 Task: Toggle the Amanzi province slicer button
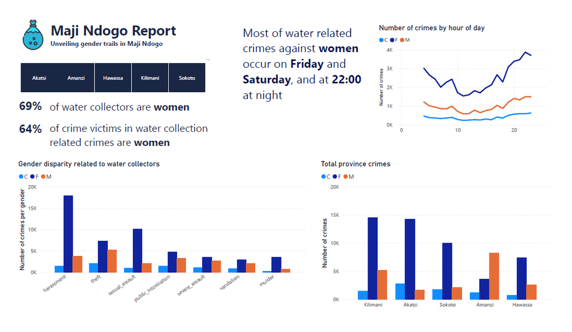tap(76, 78)
